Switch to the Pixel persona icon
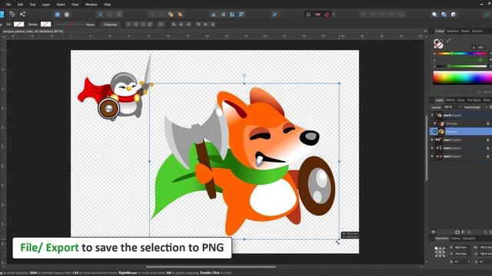Image resolution: width=492 pixels, height=276 pixels. (12, 14)
